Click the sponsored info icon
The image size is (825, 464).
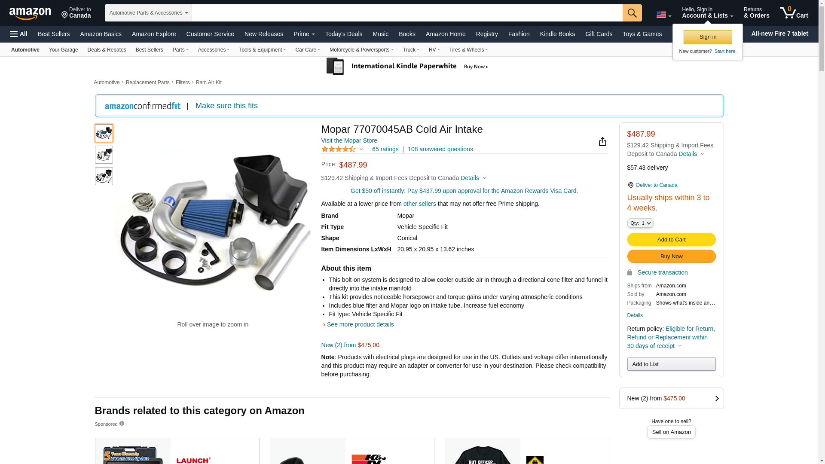(x=122, y=424)
